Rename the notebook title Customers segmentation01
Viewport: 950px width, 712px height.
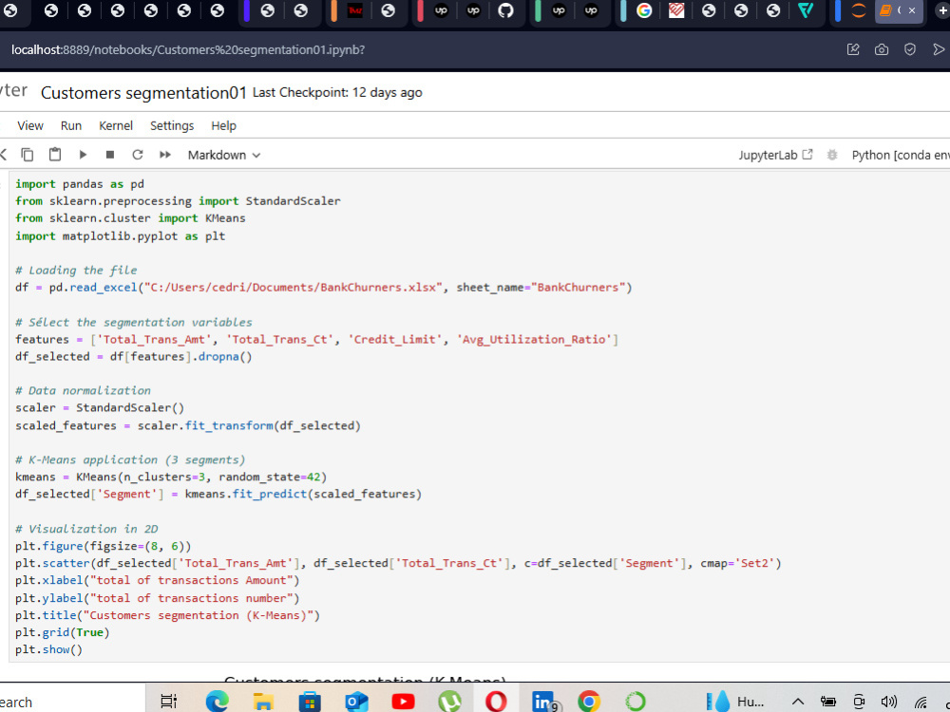pos(143,93)
